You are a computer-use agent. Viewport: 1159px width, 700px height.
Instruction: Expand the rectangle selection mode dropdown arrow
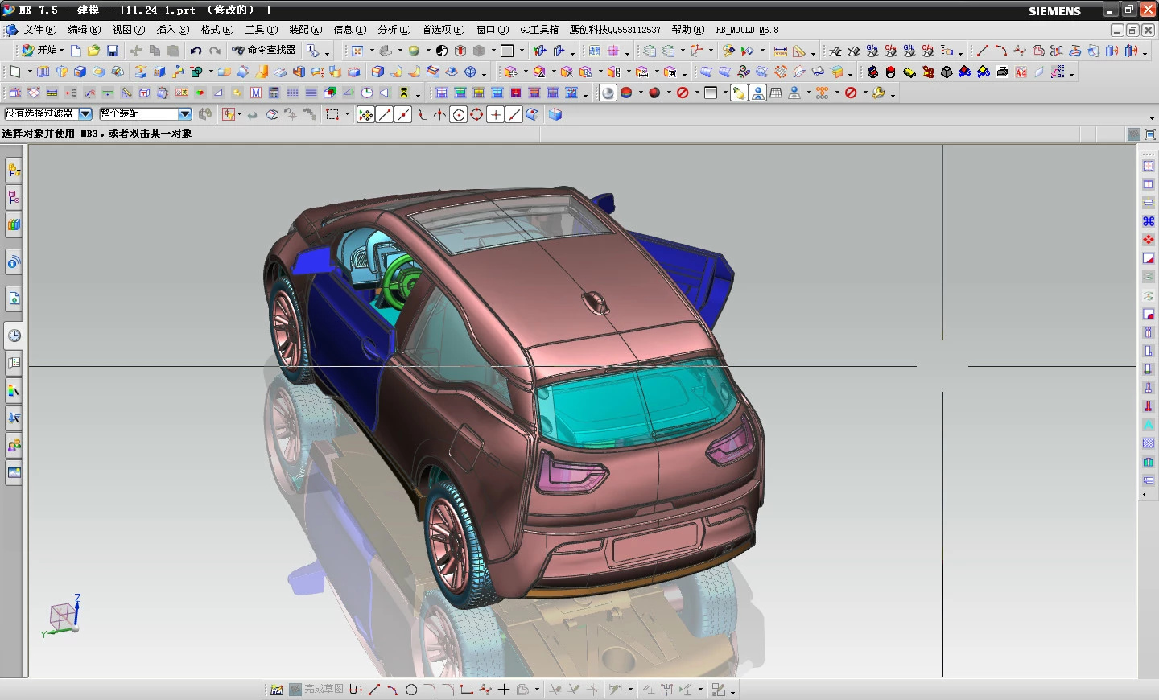pos(347,114)
